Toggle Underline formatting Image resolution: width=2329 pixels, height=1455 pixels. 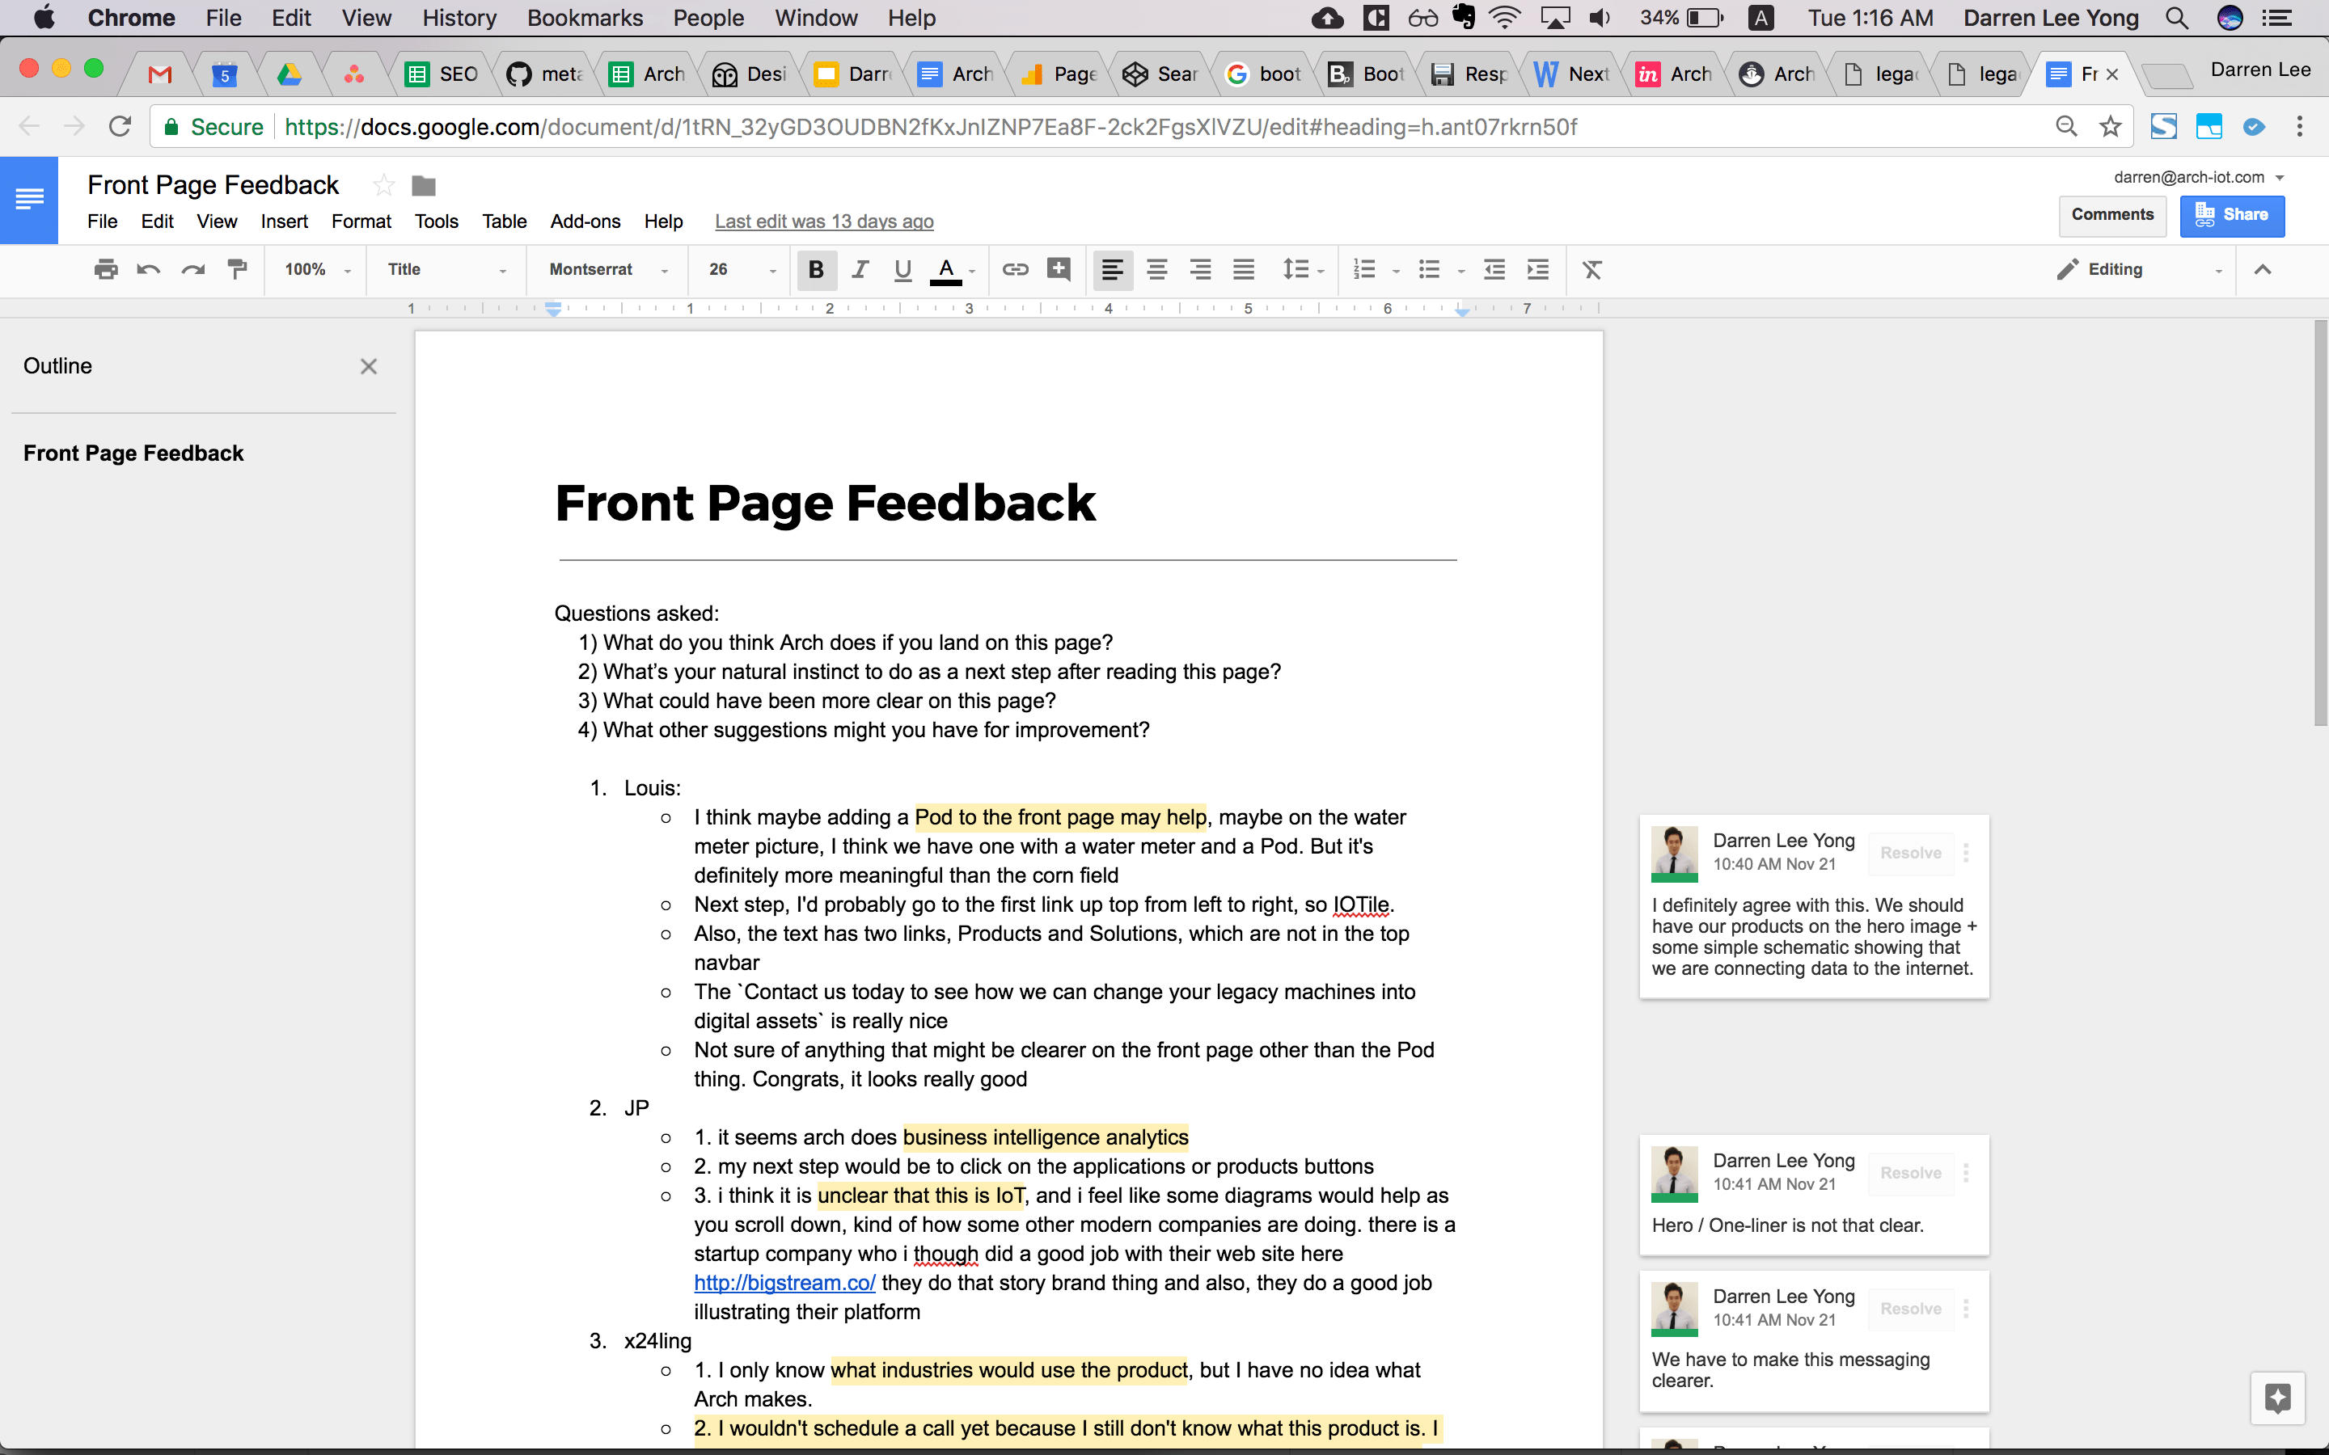(902, 269)
